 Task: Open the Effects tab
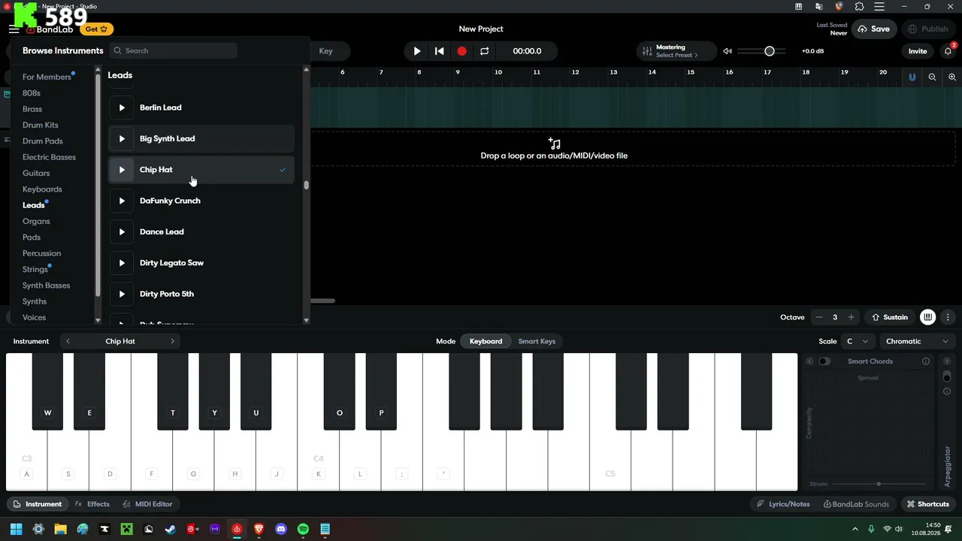click(x=92, y=504)
